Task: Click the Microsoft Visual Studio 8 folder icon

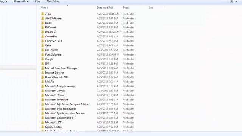Action: pyautogui.click(x=42, y=118)
